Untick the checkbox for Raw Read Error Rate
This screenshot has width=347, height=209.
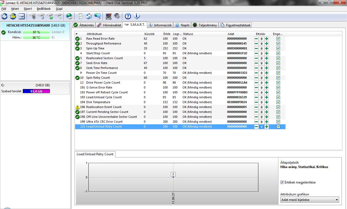pyautogui.click(x=278, y=39)
